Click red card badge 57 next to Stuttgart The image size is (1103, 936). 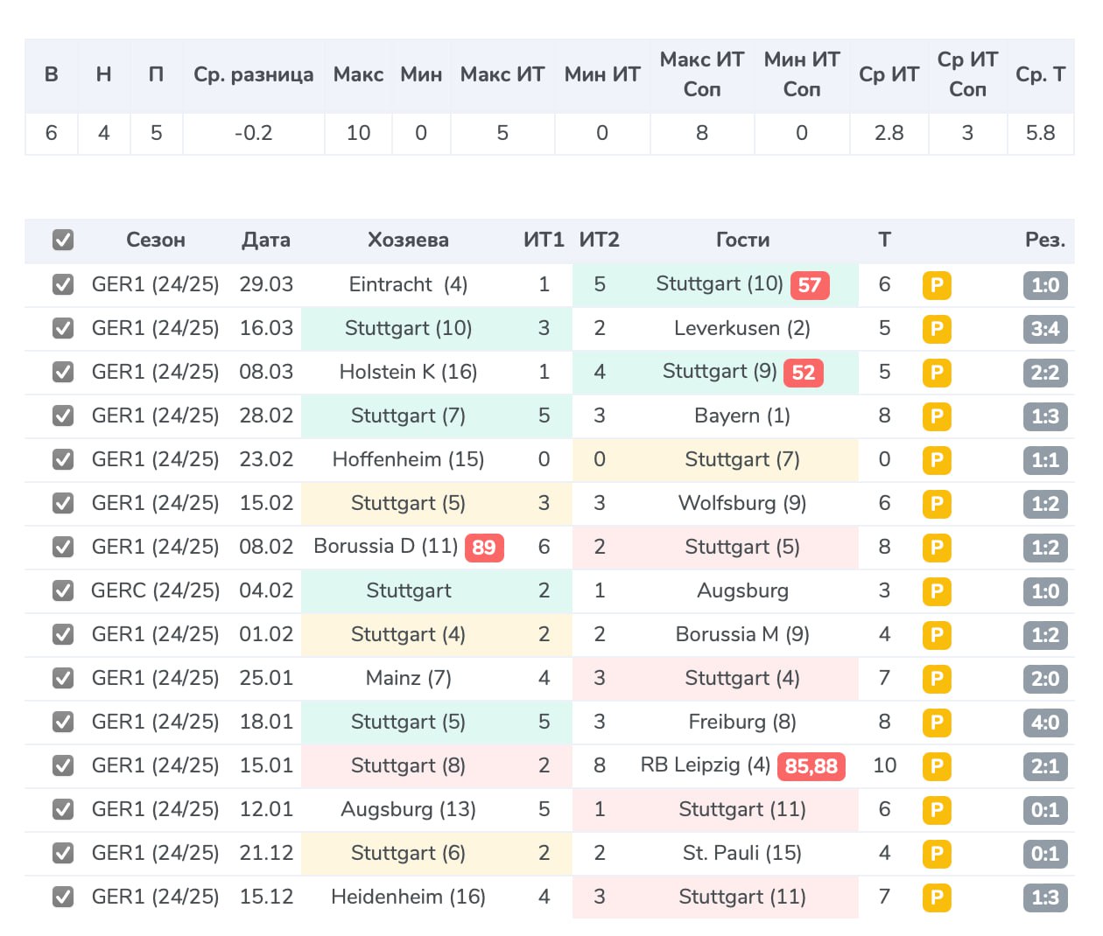pyautogui.click(x=810, y=285)
